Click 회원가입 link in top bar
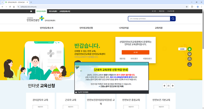Viewport: 204px width, 109px height. pos(162,11)
